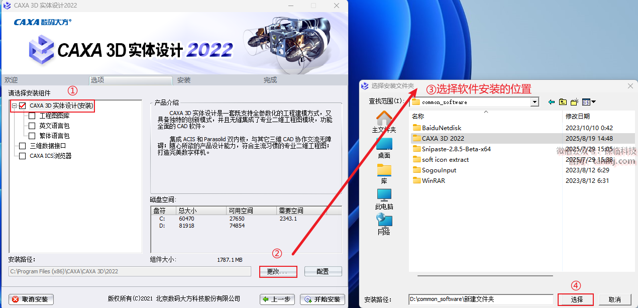This screenshot has width=638, height=308.
Task: Click the SogouInput folder icon
Action: (416, 170)
